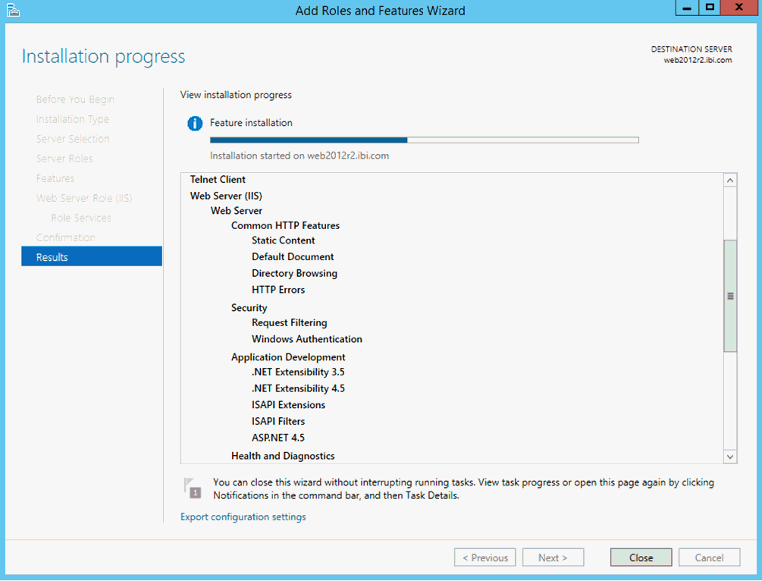
Task: Click the Web Server sub-entry
Action: pos(236,211)
